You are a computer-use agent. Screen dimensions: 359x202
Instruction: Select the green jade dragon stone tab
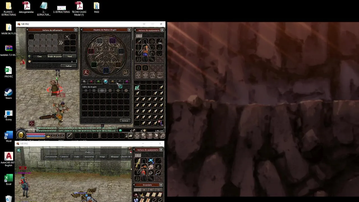(x=98, y=82)
